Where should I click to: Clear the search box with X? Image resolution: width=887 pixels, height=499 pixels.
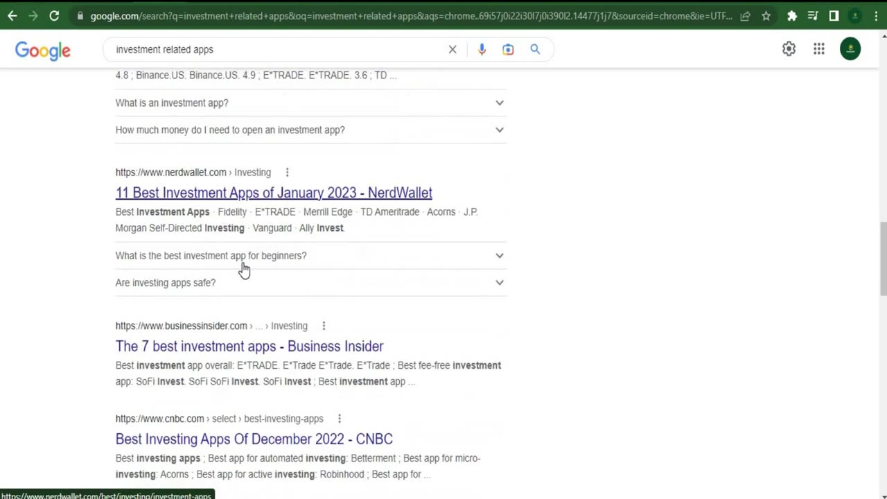pyautogui.click(x=453, y=49)
